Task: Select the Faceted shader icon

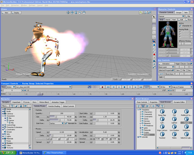Action: click(x=162, y=135)
